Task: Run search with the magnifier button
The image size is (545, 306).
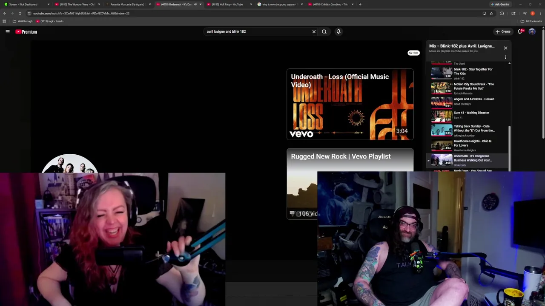Action: point(324,31)
